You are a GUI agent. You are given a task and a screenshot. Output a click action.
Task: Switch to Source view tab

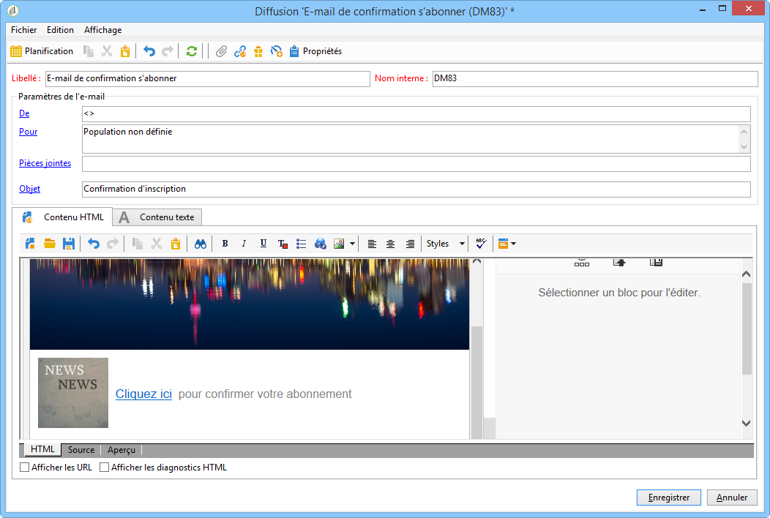click(81, 450)
